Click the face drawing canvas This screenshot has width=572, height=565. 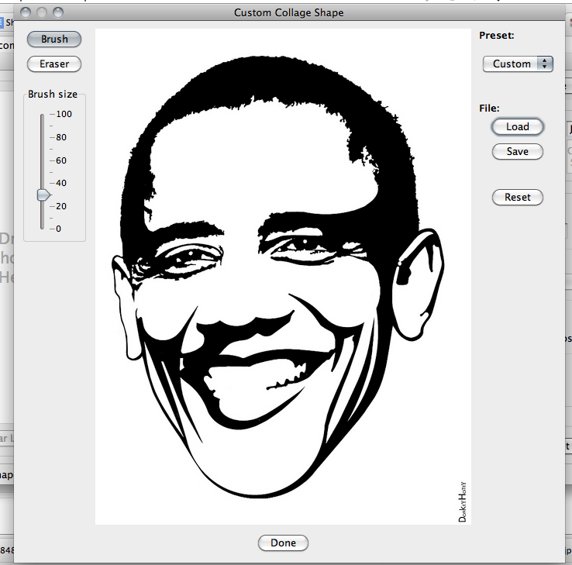[x=283, y=277]
